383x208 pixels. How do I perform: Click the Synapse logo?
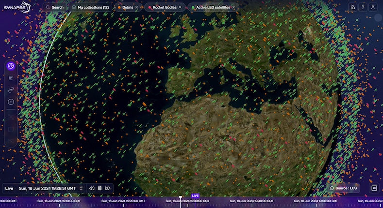click(17, 7)
